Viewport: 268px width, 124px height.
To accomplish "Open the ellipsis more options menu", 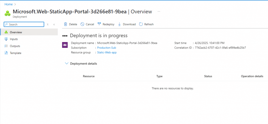I will coord(159,12).
